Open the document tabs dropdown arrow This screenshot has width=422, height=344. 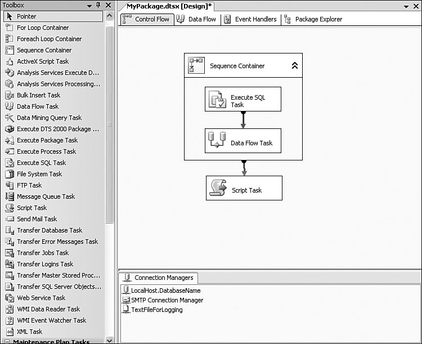pyautogui.click(x=406, y=6)
